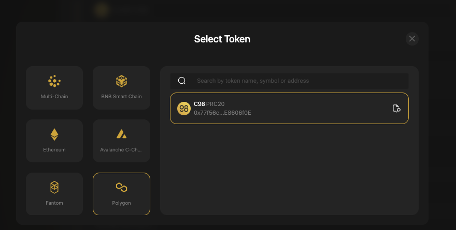Pick the Ethereum diamond icon
This screenshot has width=456, height=230.
click(x=54, y=134)
